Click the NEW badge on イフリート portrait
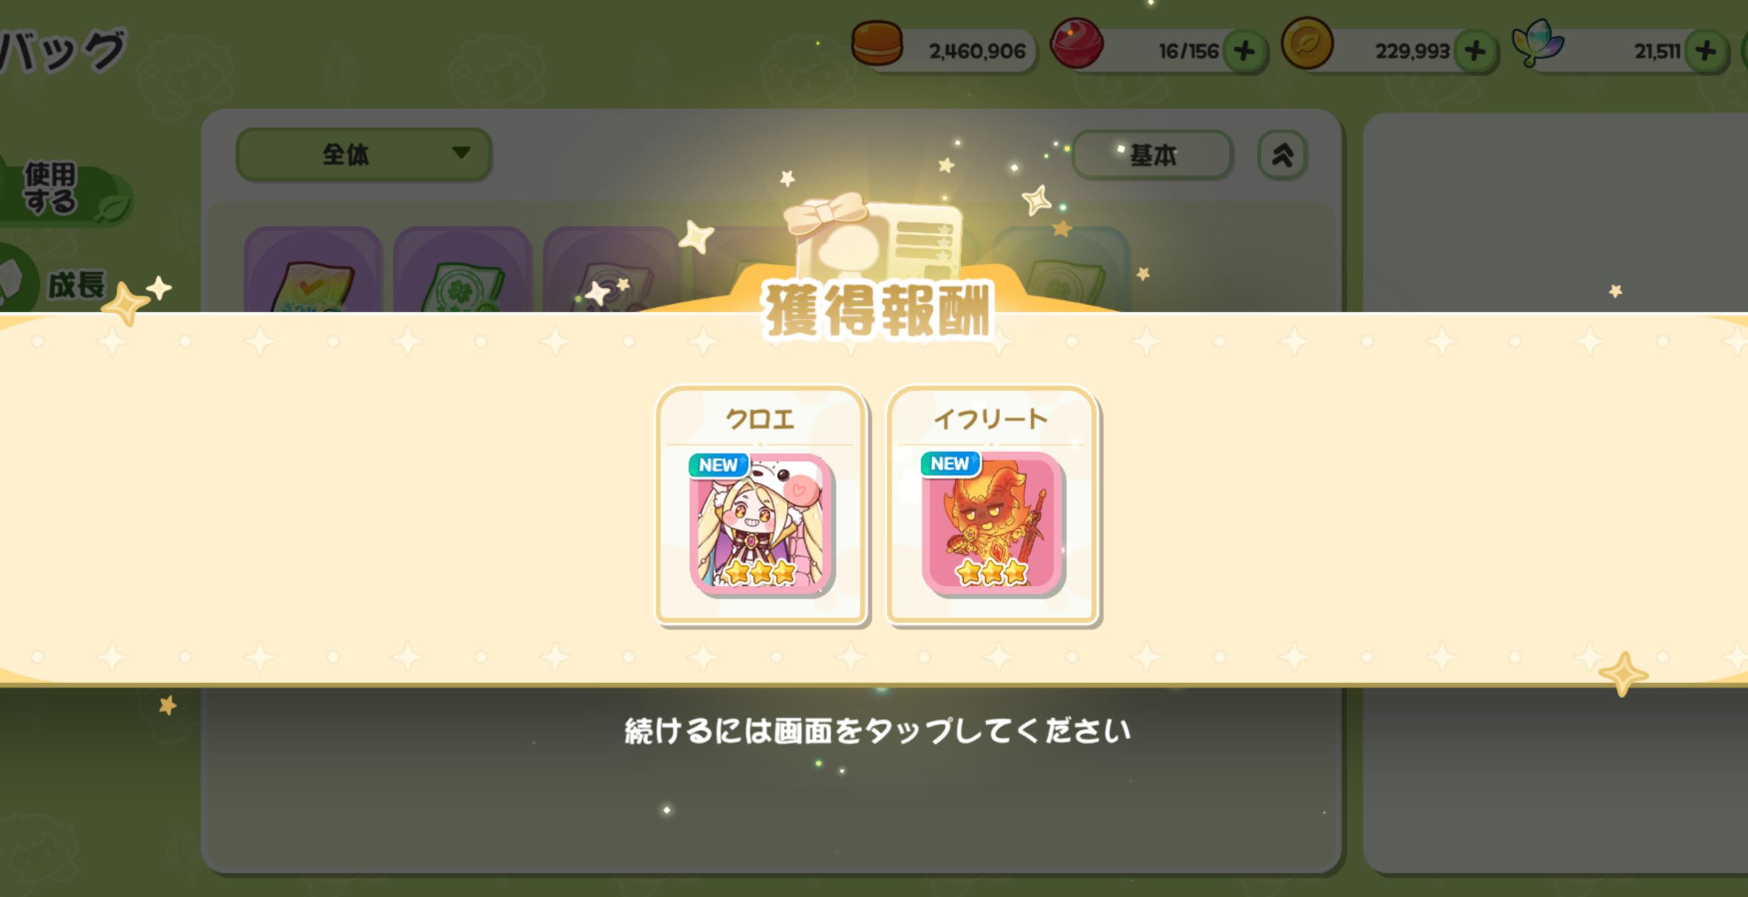The image size is (1748, 897). [950, 464]
